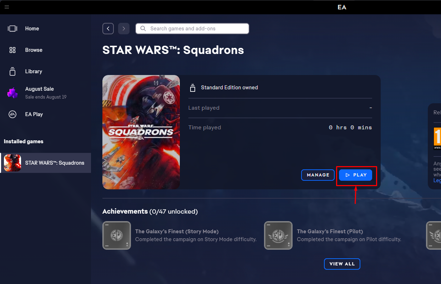The image size is (441, 284).
Task: Click the EA logo in title bar
Action: (x=342, y=7)
